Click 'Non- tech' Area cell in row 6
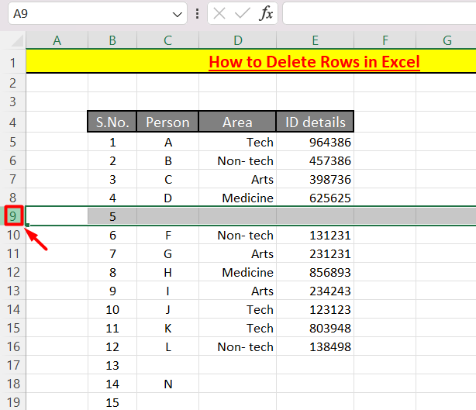Image resolution: width=476 pixels, height=410 pixels. (238, 160)
